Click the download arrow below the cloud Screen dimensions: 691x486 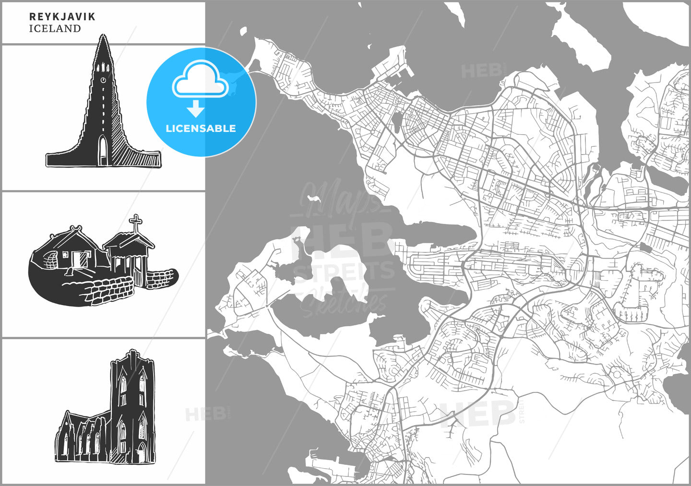pyautogui.click(x=195, y=108)
